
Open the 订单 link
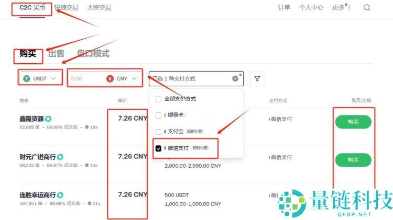coord(284,7)
